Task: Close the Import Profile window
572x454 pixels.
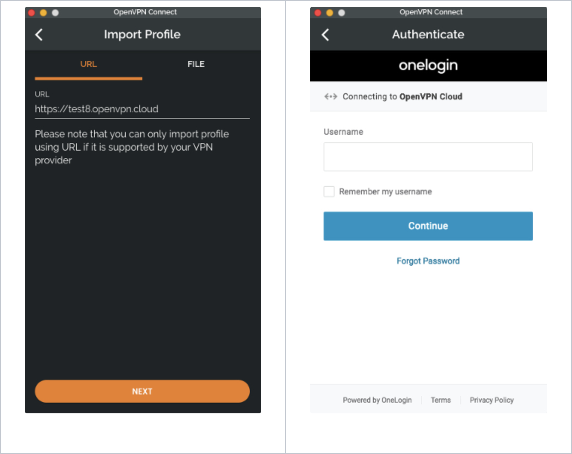Action: 32,13
